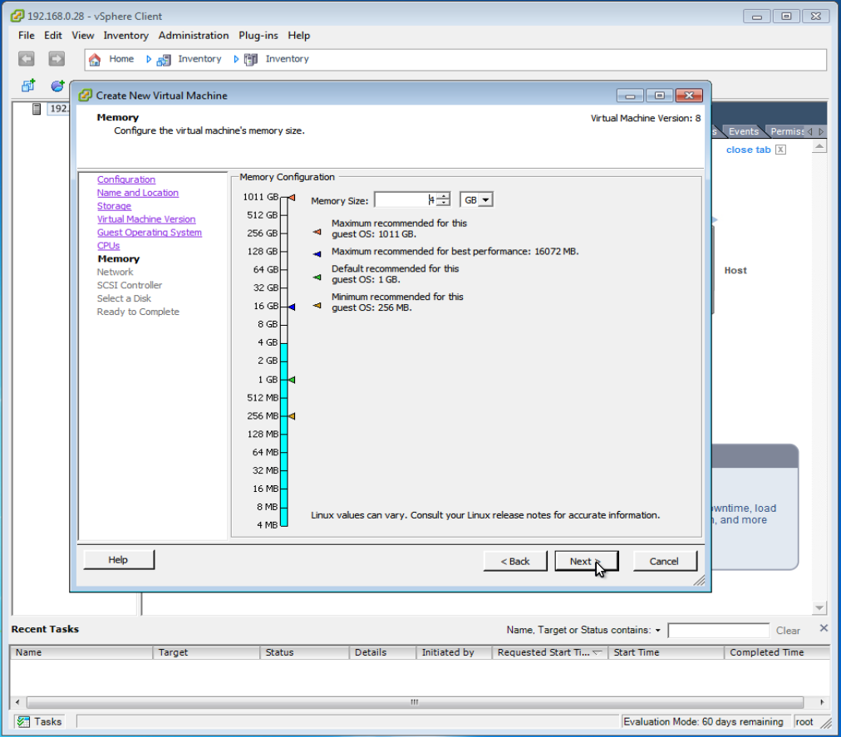Go to the CPUs wizard step
This screenshot has height=737, width=841.
click(x=108, y=246)
